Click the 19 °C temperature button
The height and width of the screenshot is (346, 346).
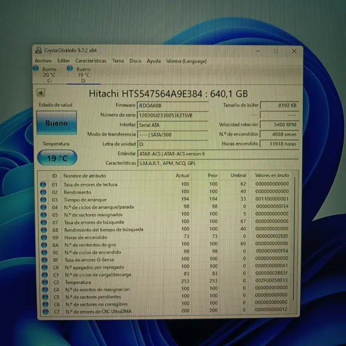[56, 159]
